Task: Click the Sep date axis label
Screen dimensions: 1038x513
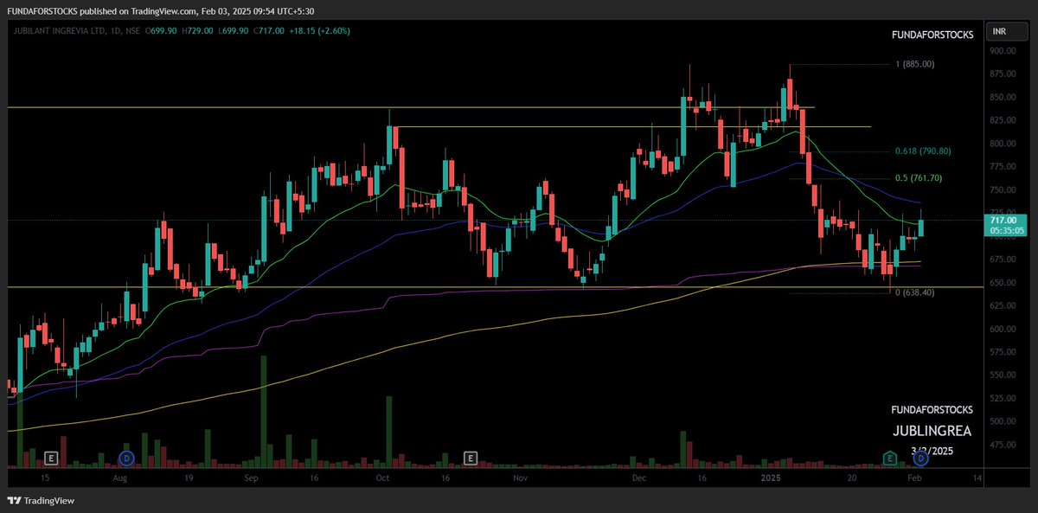Action: pyautogui.click(x=251, y=477)
